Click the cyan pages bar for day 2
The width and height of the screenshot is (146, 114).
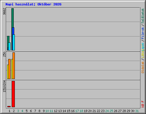click(x=14, y=42)
